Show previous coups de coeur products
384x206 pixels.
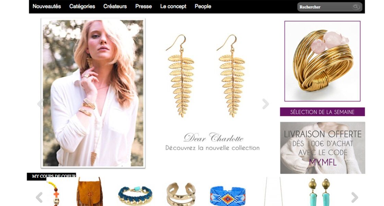coord(39,197)
